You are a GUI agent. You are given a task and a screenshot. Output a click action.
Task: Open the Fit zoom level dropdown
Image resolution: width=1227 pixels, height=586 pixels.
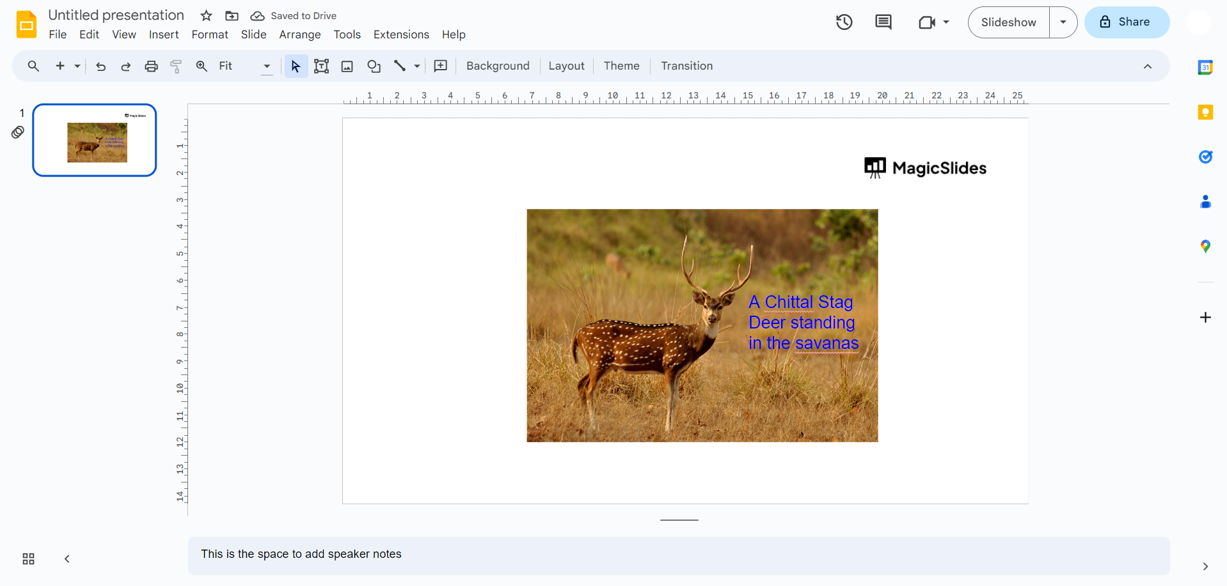(x=266, y=66)
